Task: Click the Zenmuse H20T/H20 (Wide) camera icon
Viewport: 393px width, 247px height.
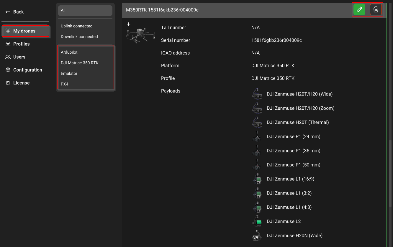Action: click(x=257, y=94)
